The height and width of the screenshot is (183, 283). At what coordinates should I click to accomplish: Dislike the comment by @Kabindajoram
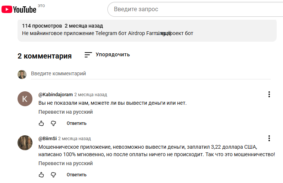pos(53,123)
